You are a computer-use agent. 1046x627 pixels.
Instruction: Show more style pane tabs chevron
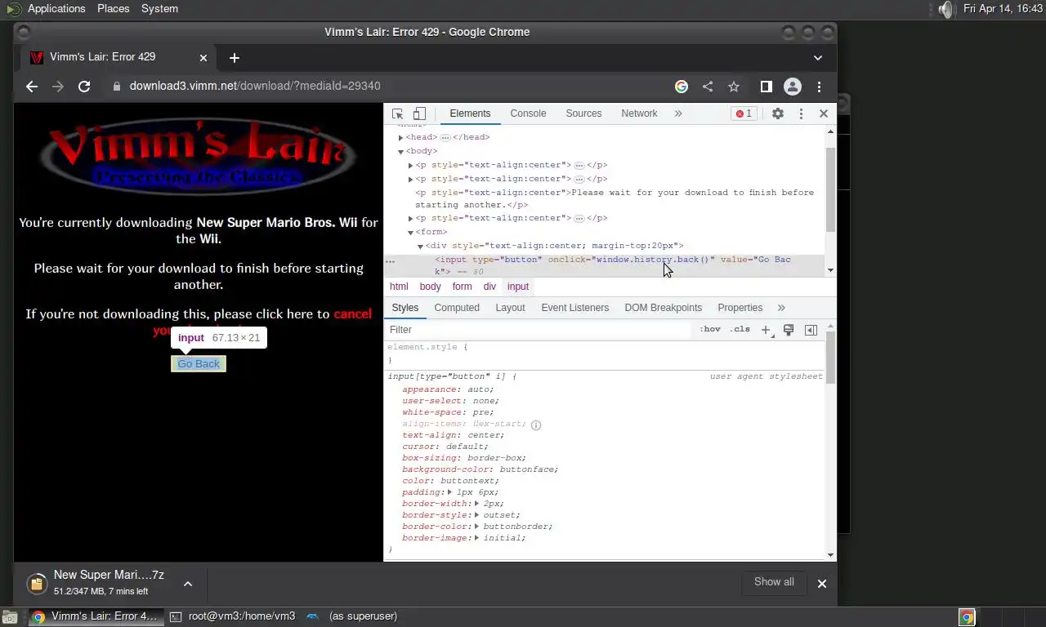pos(781,308)
